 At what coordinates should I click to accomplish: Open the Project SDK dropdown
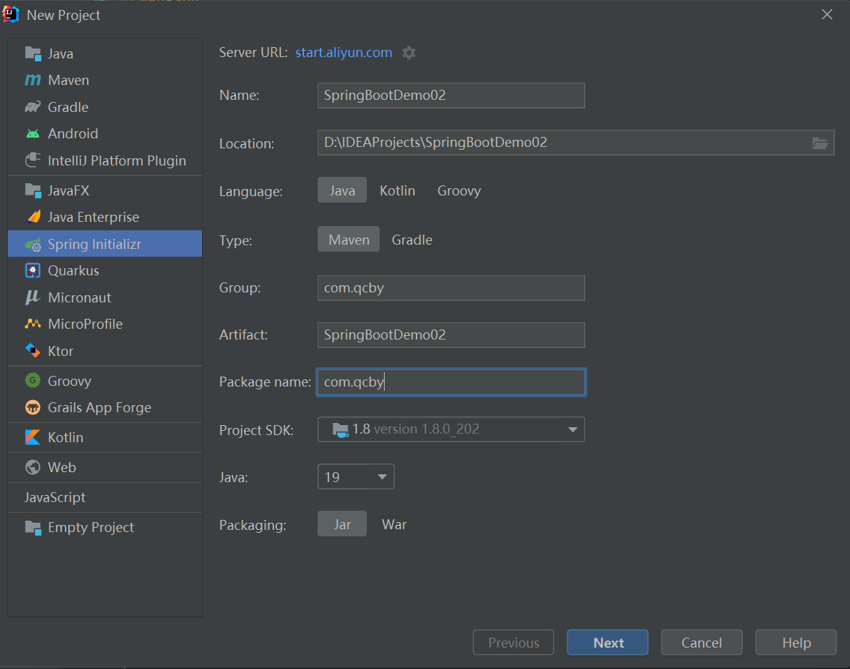pyautogui.click(x=451, y=429)
